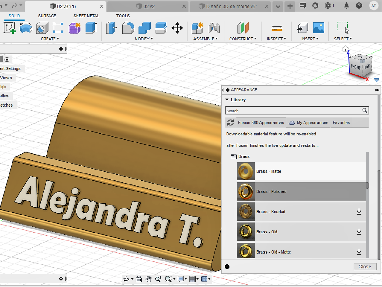This screenshot has width=382, height=287.
Task: Open the CREATE dropdown menu
Action: 50,39
